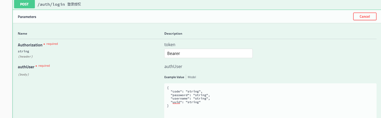Click the token description text
This screenshot has width=381, height=118.
click(x=170, y=45)
